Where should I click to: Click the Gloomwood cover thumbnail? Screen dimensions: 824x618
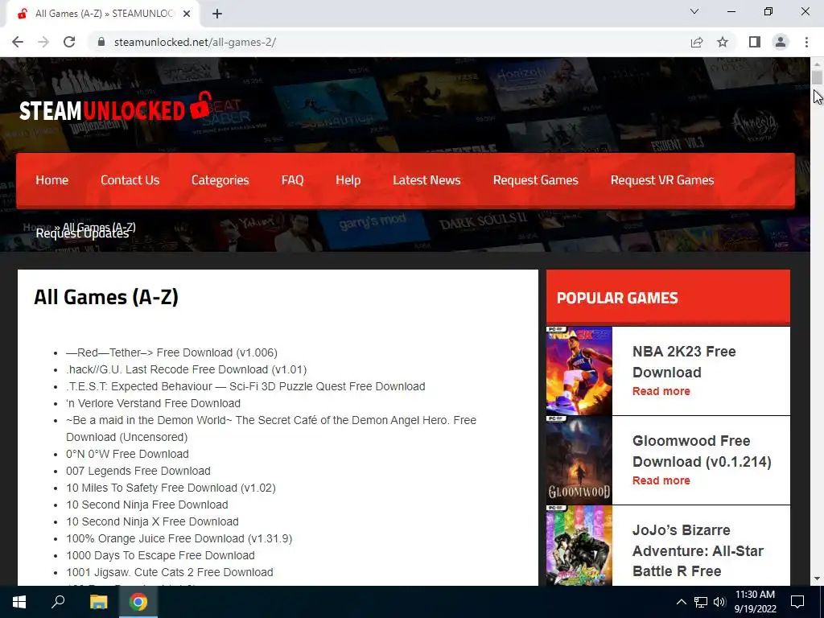tap(579, 460)
